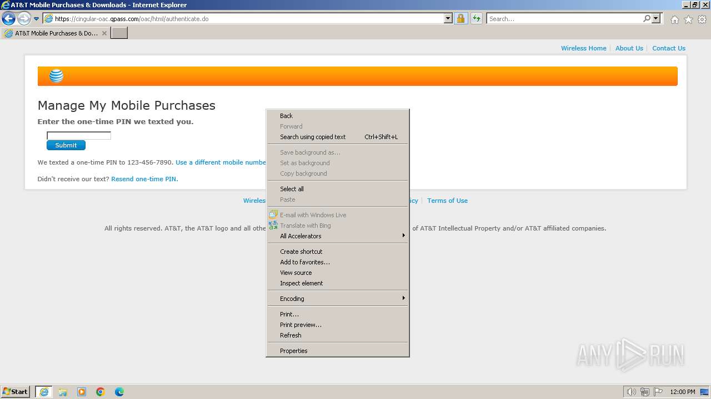
Task: Choose Select all in the context menu
Action: click(337, 189)
